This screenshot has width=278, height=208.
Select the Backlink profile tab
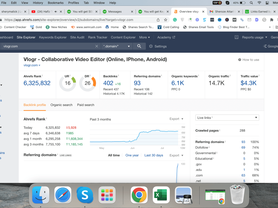(x=35, y=105)
